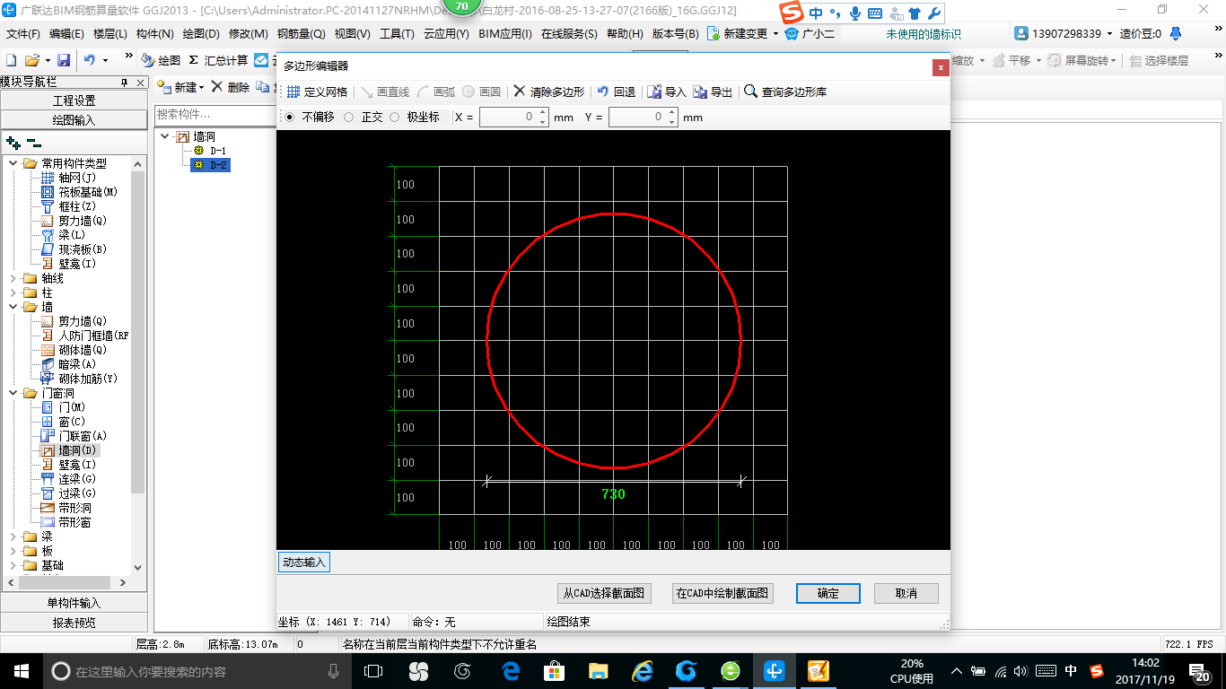
Task: Click the 取消 button
Action: (x=906, y=593)
